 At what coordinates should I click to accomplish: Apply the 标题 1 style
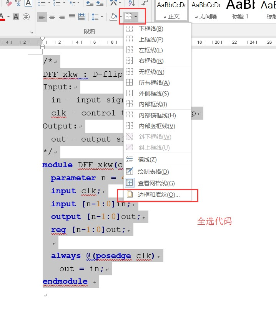(x=240, y=11)
